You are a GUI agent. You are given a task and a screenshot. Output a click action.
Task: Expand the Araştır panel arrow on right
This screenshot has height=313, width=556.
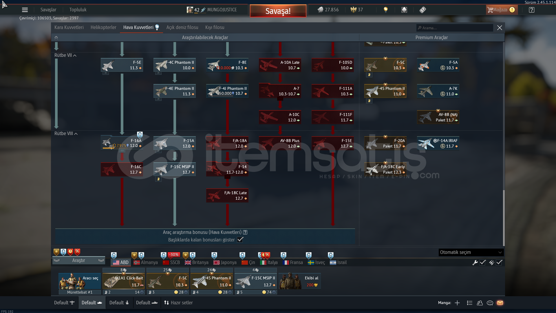(101, 261)
